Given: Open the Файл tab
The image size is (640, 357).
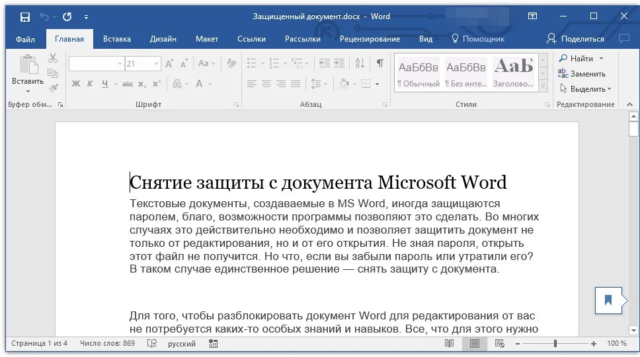Looking at the screenshot, I should pos(25,39).
